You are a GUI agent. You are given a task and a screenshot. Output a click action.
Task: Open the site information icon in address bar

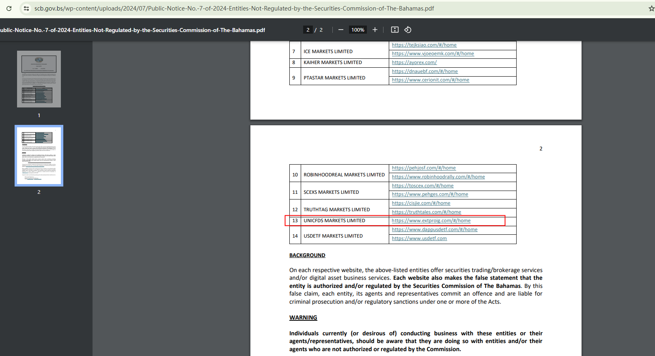[x=26, y=9]
